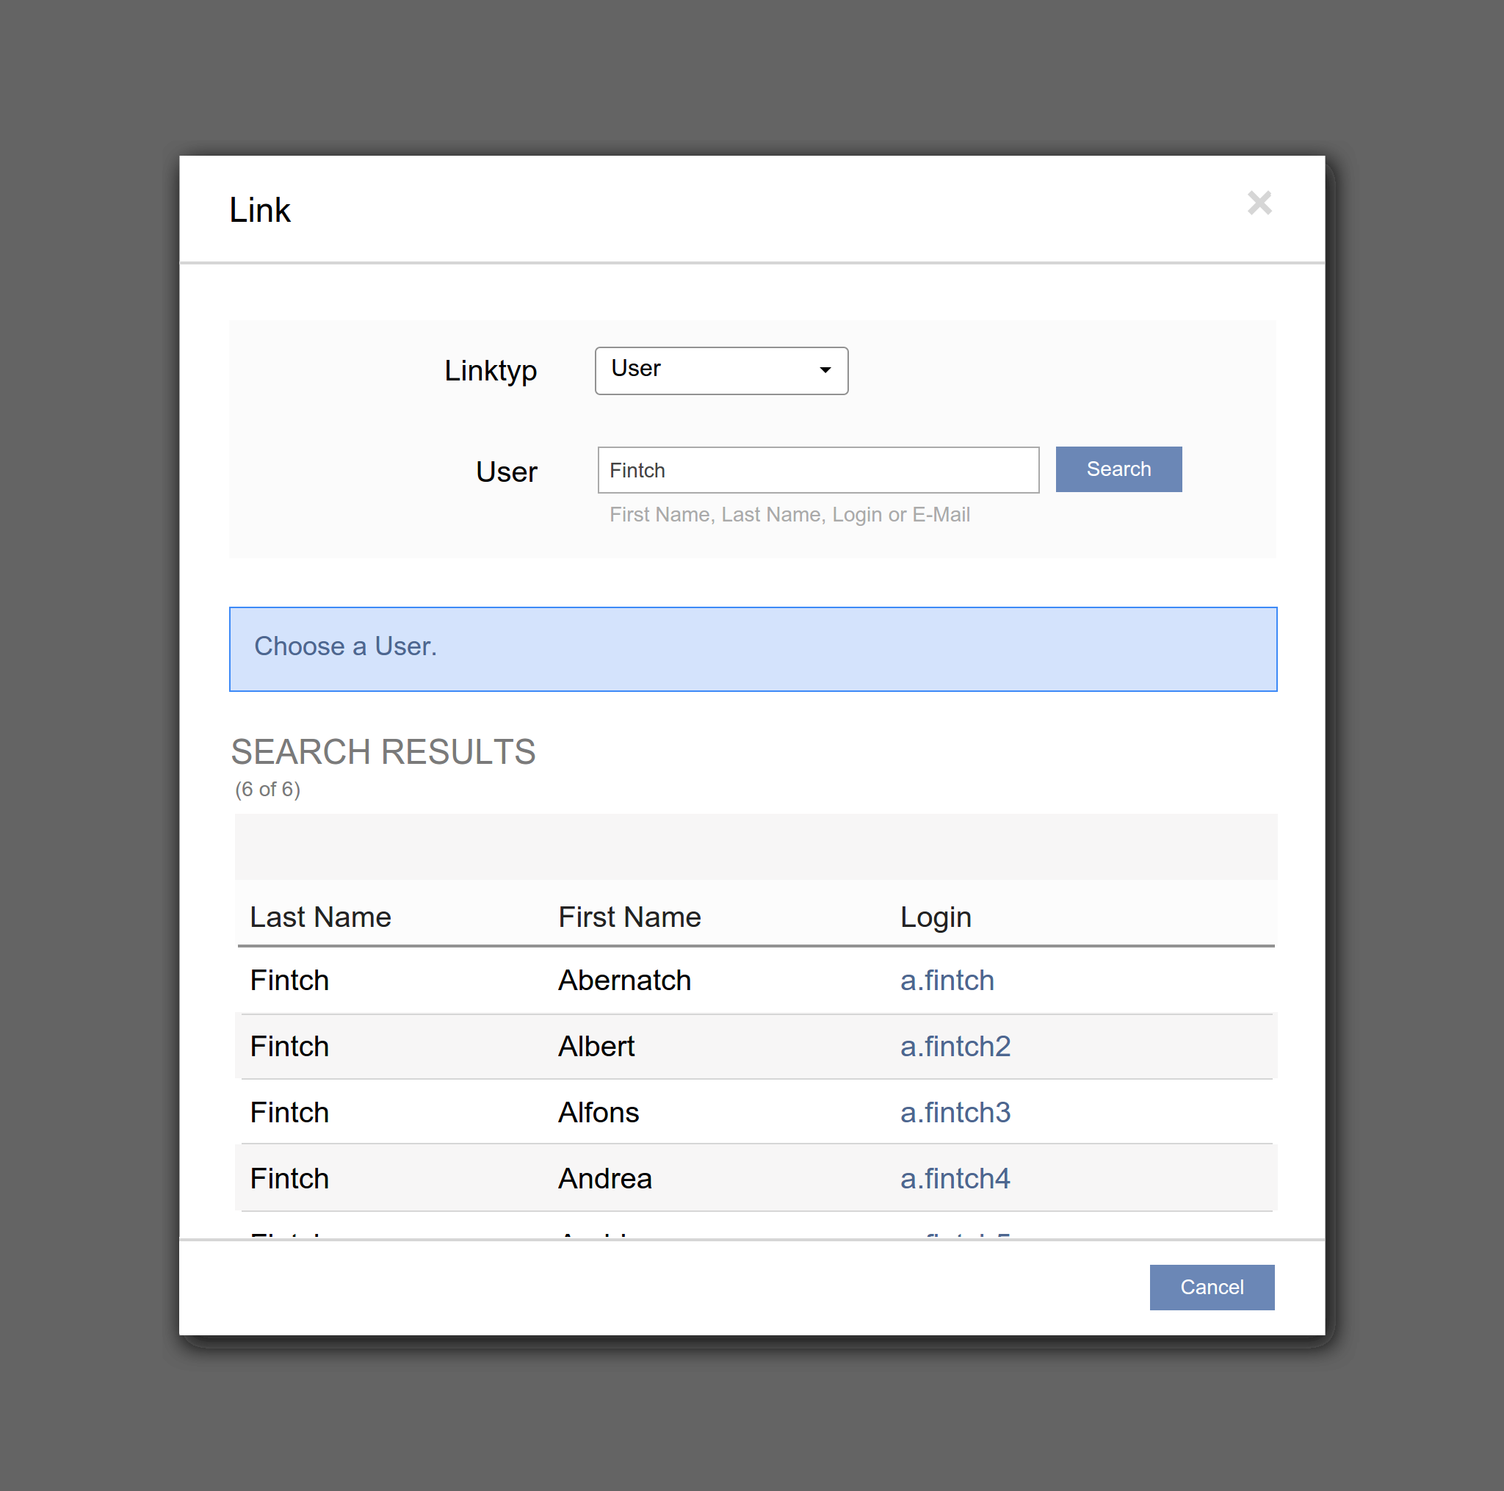Click the Login column header

935,917
